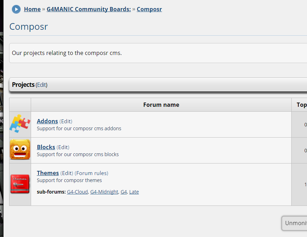The image size is (307, 237).
Task: View the Themes Forum rules
Action: pyautogui.click(x=92, y=173)
